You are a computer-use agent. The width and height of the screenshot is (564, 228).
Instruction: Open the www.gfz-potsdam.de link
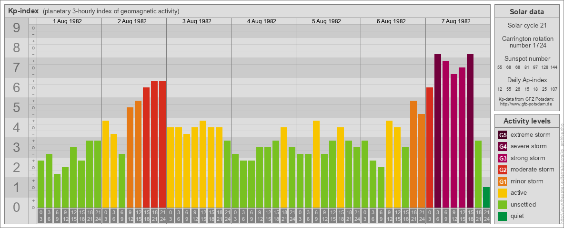pyautogui.click(x=527, y=104)
